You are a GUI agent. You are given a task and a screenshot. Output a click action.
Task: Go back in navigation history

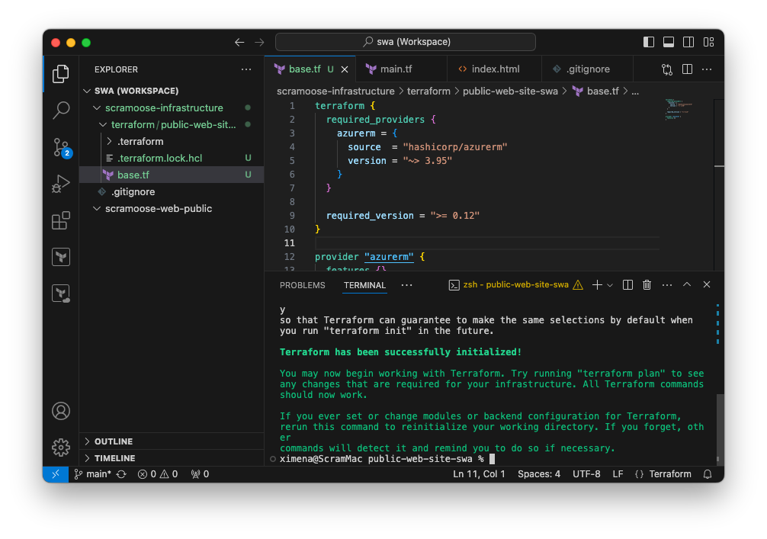[x=239, y=42]
